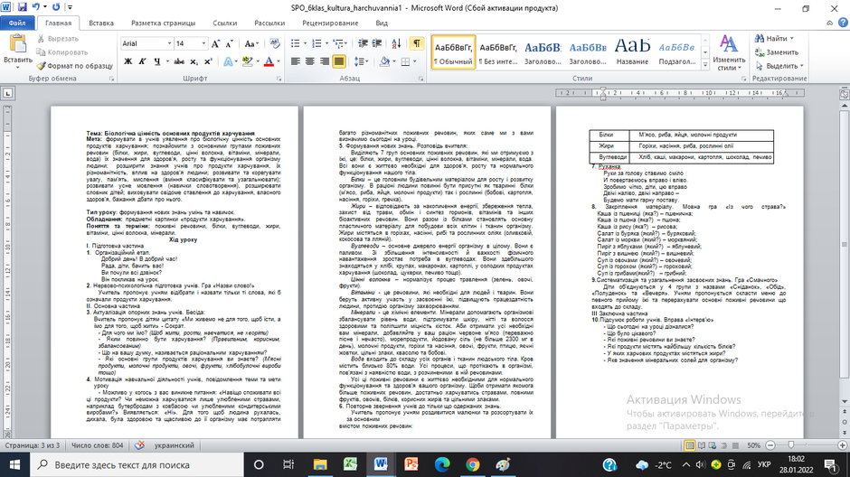This screenshot has width=850, height=477.
Task: Increase paragraph indent
Action: [377, 43]
